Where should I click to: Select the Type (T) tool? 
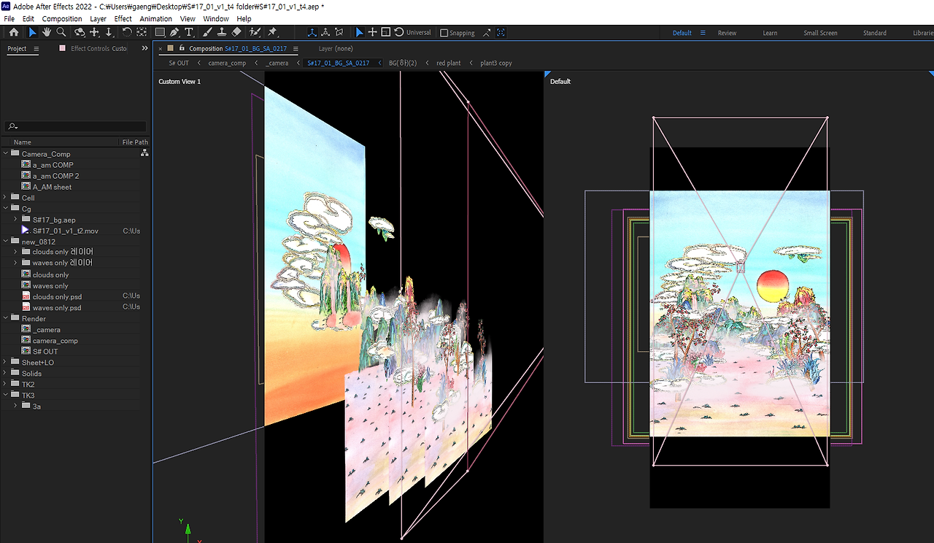pyautogui.click(x=189, y=32)
